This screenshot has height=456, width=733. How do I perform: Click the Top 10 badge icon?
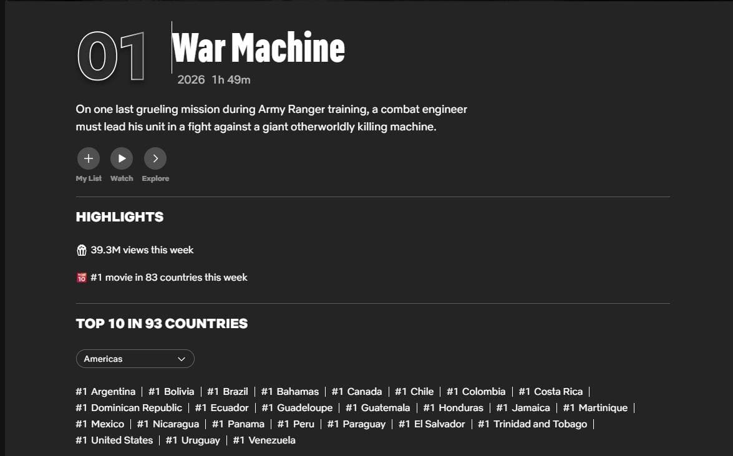coord(81,278)
